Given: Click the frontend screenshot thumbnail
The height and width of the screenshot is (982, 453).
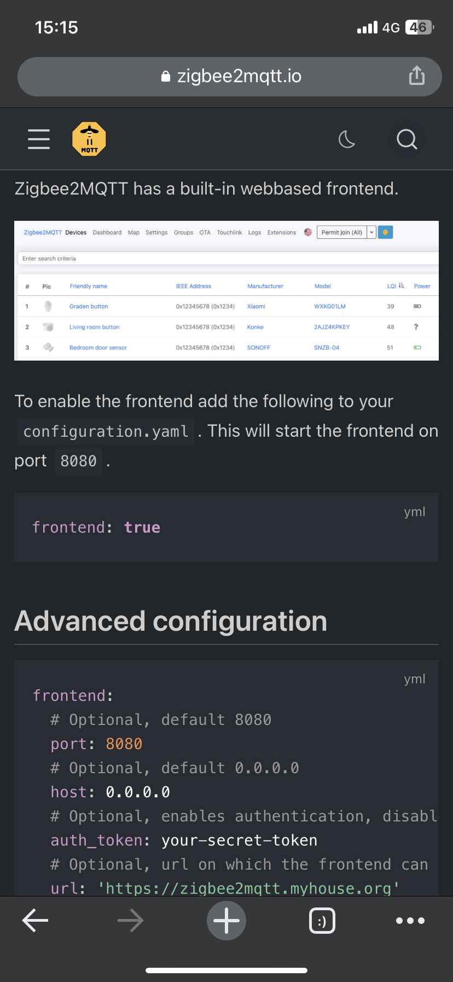Looking at the screenshot, I should (x=226, y=290).
